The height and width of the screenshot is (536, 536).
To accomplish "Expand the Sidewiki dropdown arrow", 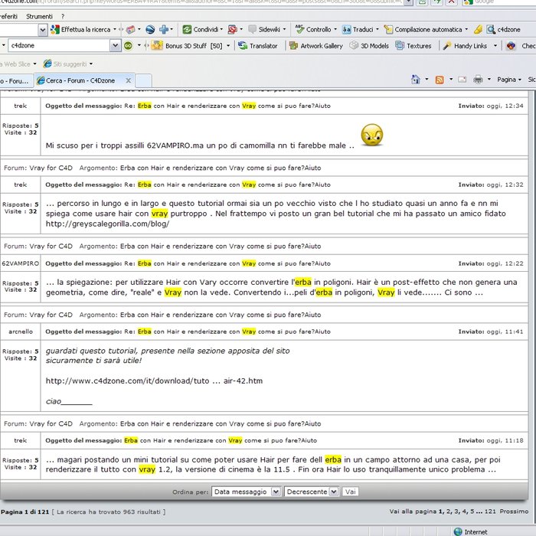I will point(284,29).
